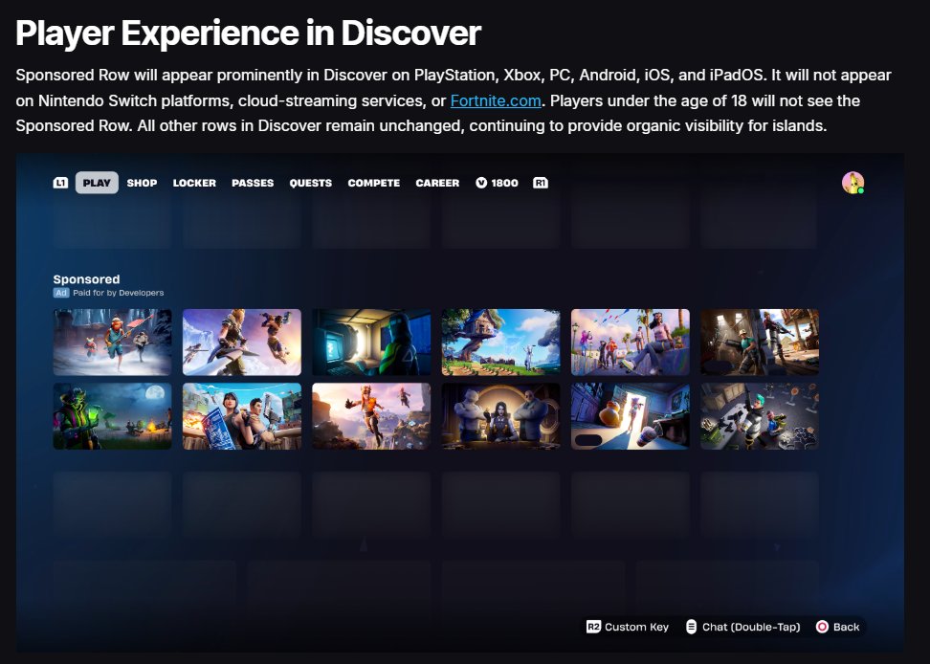This screenshot has width=930, height=664.
Task: Click the Chat (Double-Tap) button icon
Action: (691, 627)
